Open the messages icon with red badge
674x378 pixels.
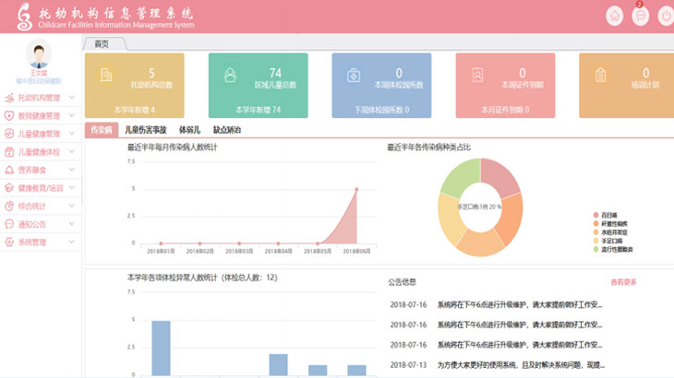pyautogui.click(x=640, y=16)
